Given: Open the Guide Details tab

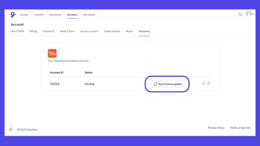Looking at the screenshot, I should point(112,31).
